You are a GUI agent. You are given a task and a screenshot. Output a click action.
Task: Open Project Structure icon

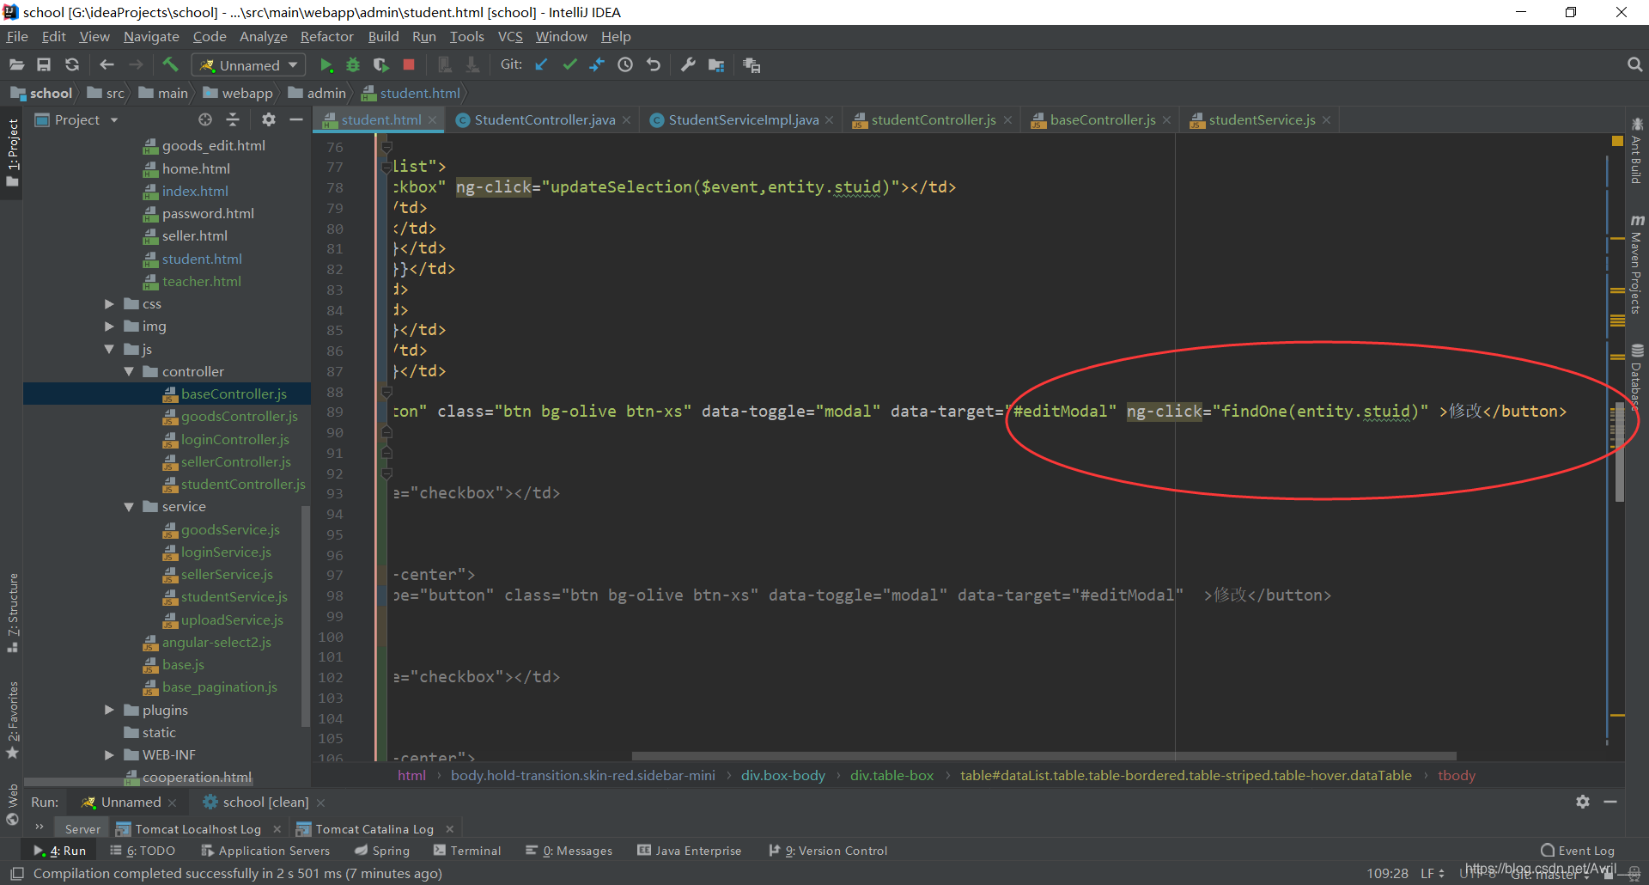[x=716, y=65]
